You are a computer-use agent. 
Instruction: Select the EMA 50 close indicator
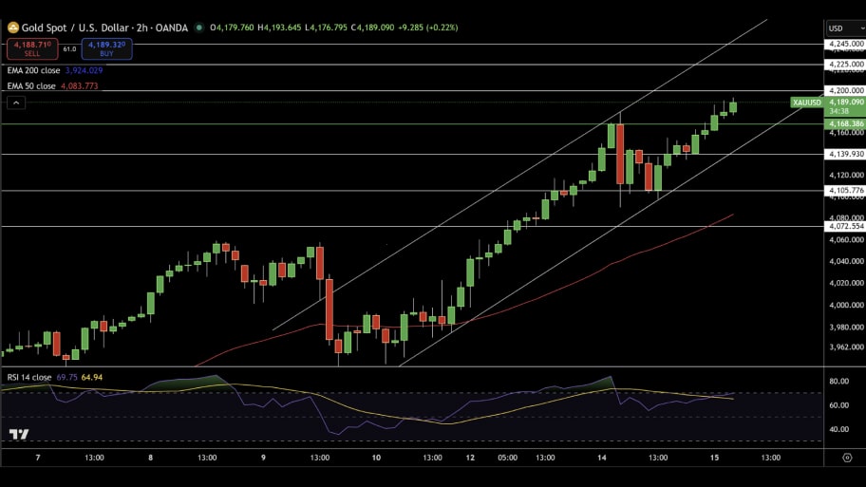(x=31, y=85)
